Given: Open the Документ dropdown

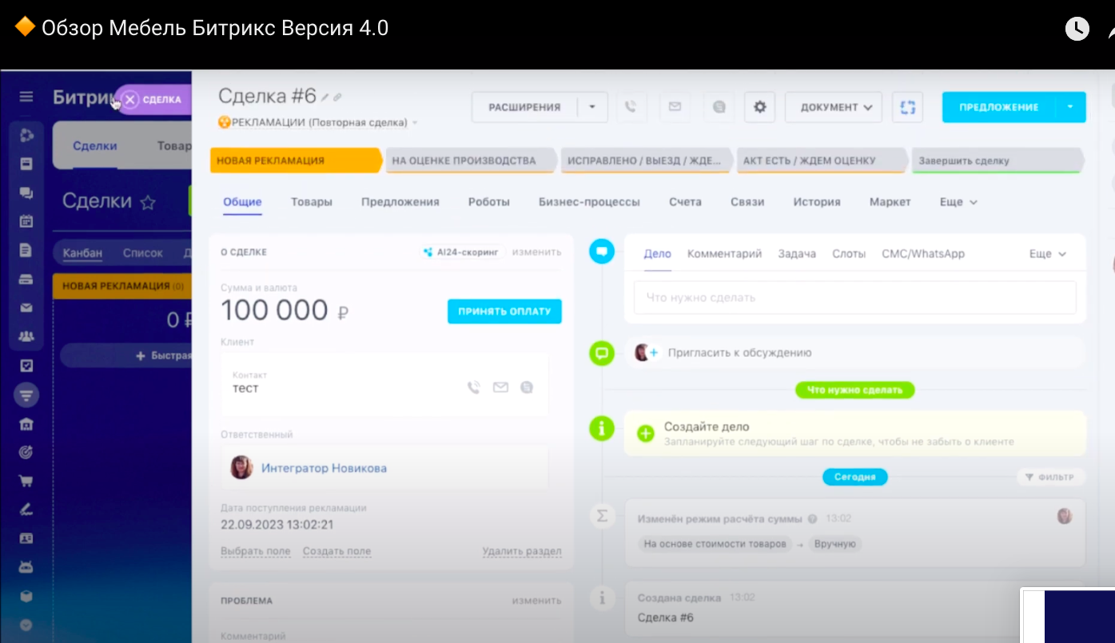Looking at the screenshot, I should 834,107.
